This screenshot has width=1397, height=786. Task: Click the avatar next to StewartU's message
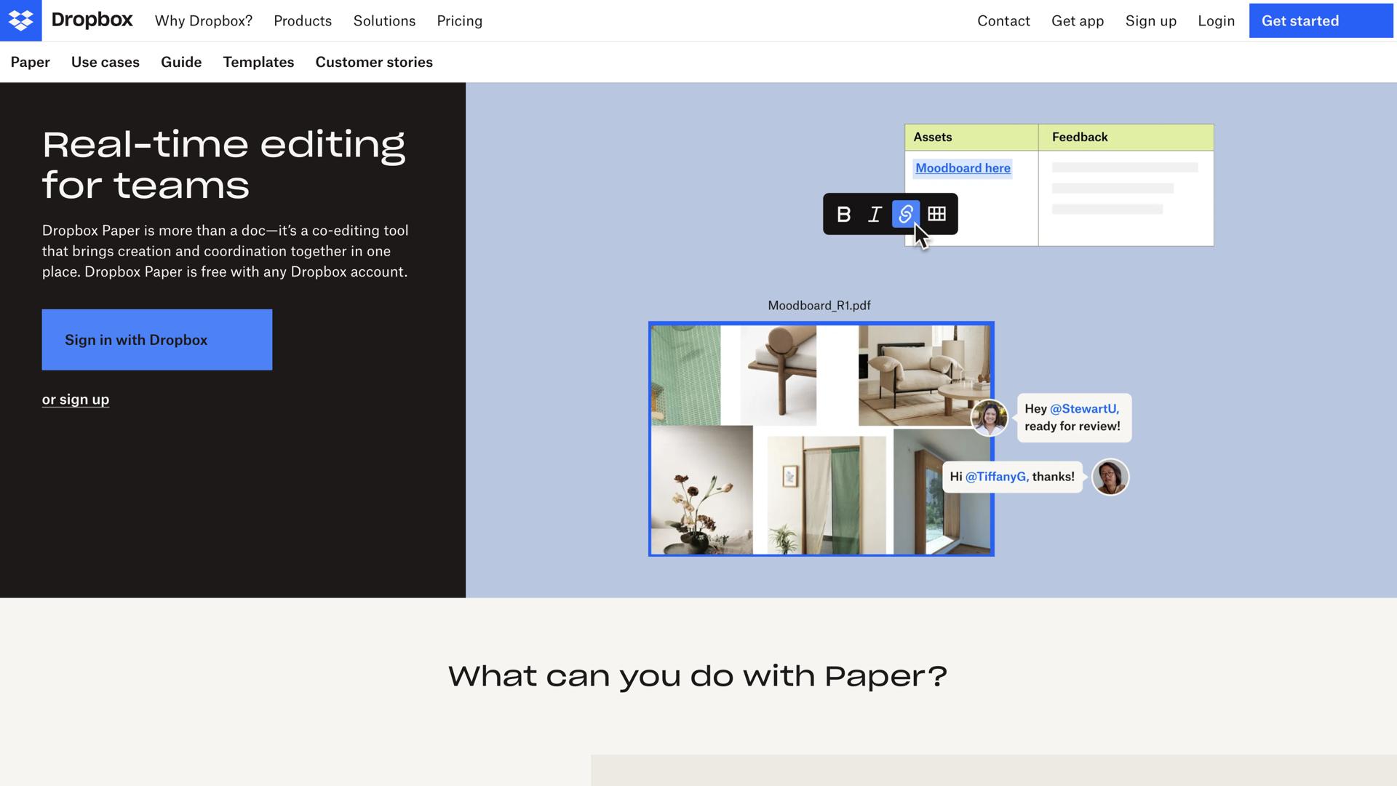pos(990,417)
